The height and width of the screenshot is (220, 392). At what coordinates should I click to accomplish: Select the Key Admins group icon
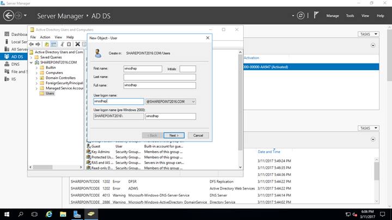pyautogui.click(x=89, y=152)
